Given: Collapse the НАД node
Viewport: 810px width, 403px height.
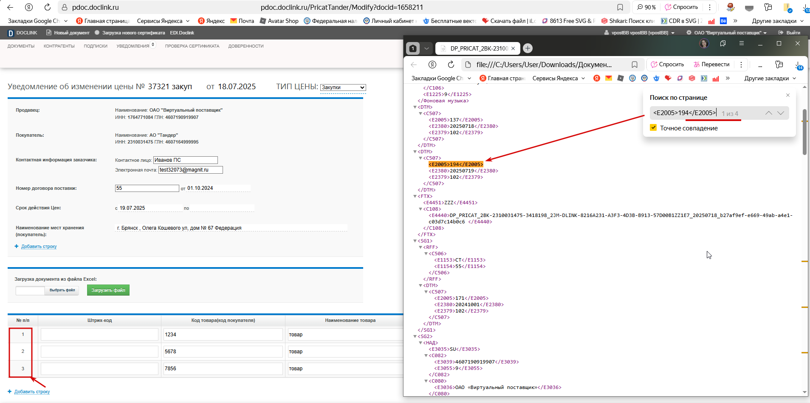Looking at the screenshot, I should pos(421,343).
